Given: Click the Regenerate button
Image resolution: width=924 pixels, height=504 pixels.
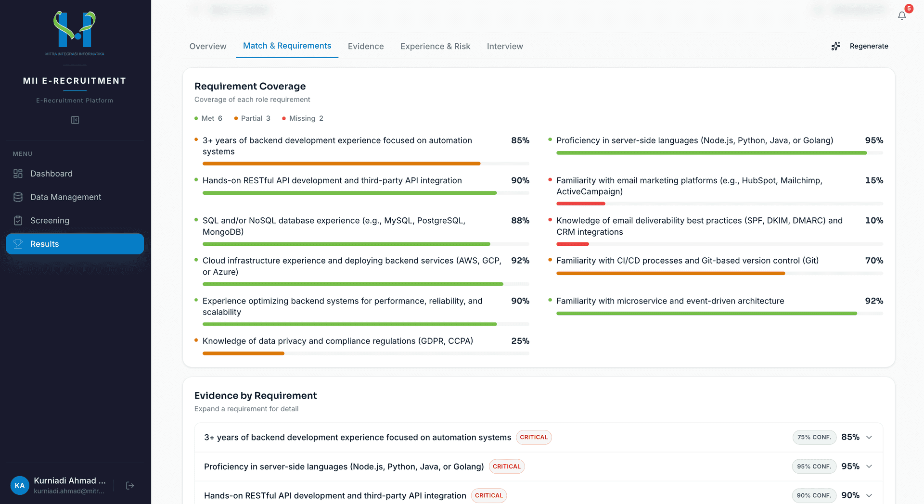Looking at the screenshot, I should tap(860, 46).
